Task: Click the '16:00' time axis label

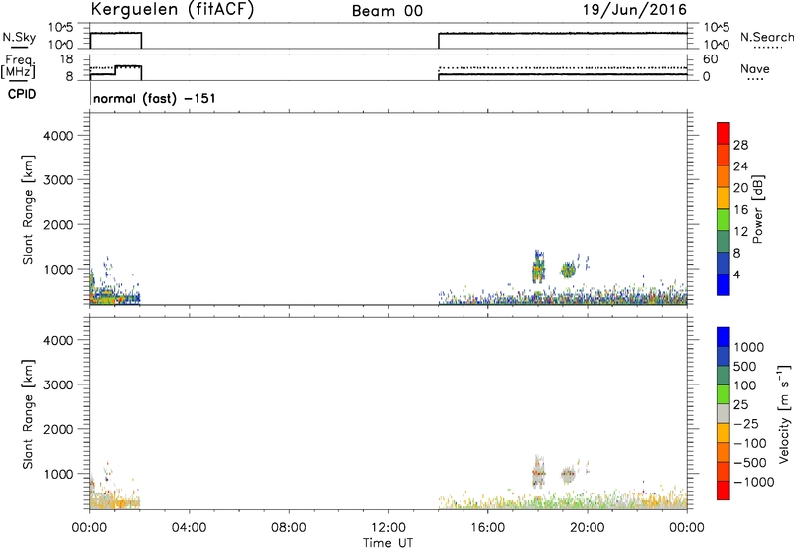Action: pyautogui.click(x=487, y=528)
